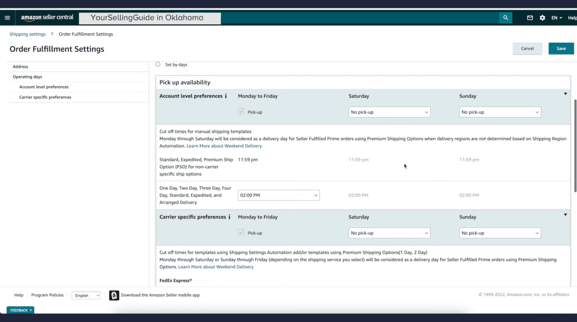The width and height of the screenshot is (577, 322).
Task: Select Carrier specific preferences in sidebar
Action: (45, 97)
